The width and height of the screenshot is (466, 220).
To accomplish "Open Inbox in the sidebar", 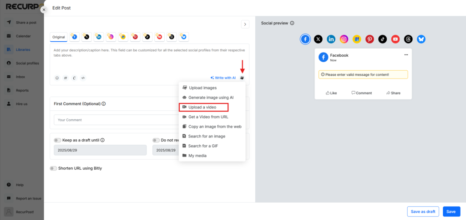I will (22, 77).
